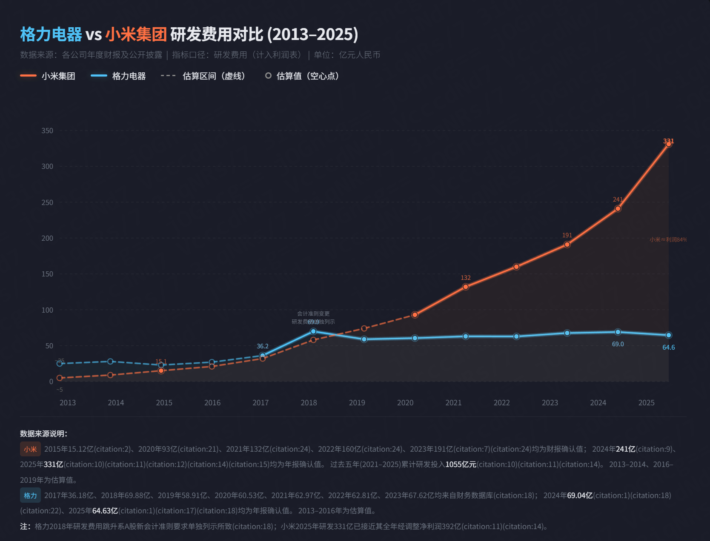Viewport: 710px width, 541px height.
Task: Click the blue 格力电器 legend line swatch
Action: [x=99, y=76]
